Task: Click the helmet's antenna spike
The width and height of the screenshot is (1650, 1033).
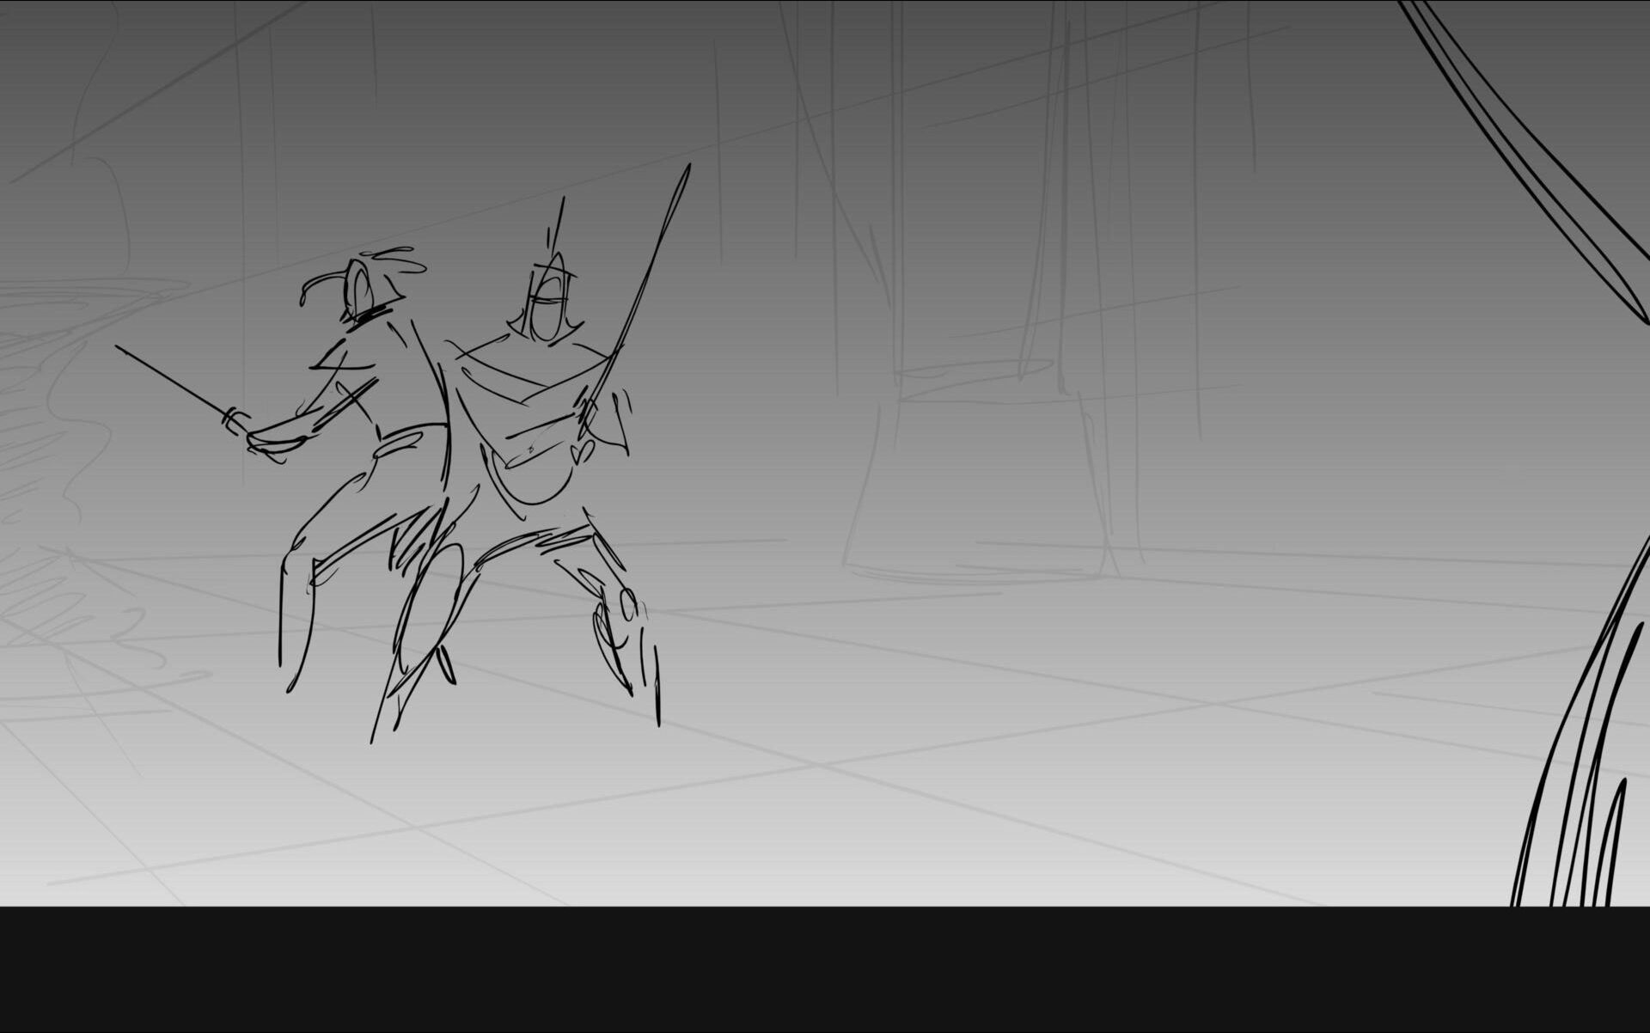Action: (559, 225)
